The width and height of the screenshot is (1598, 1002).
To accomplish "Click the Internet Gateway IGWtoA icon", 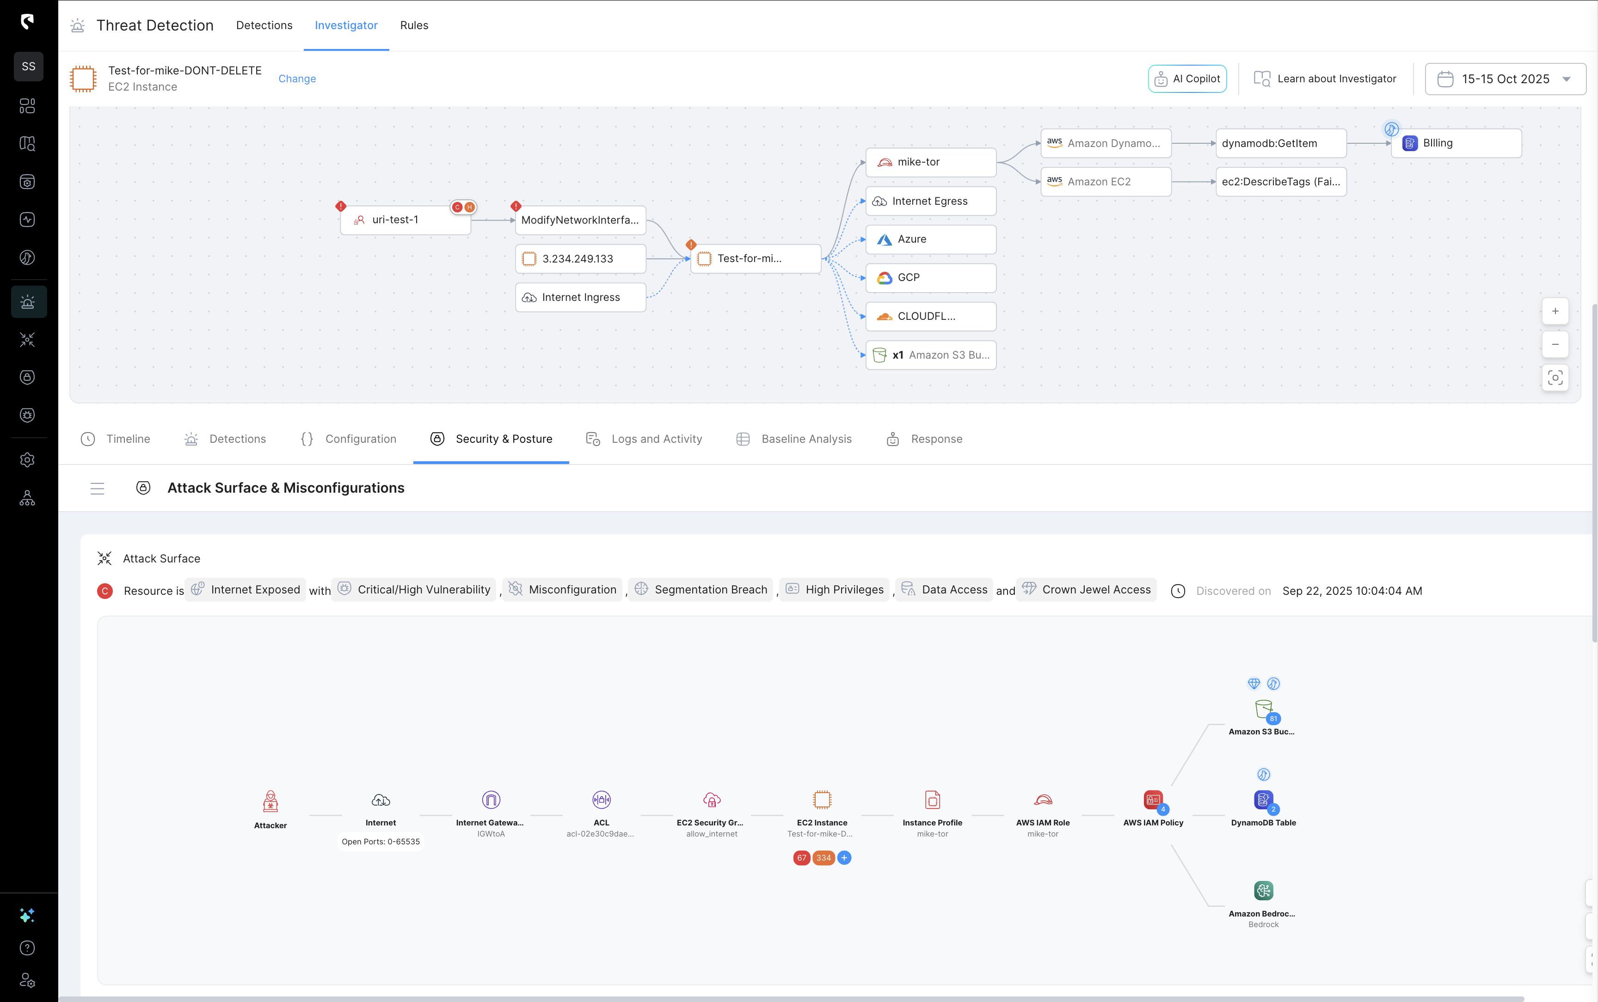I will pos(491,800).
